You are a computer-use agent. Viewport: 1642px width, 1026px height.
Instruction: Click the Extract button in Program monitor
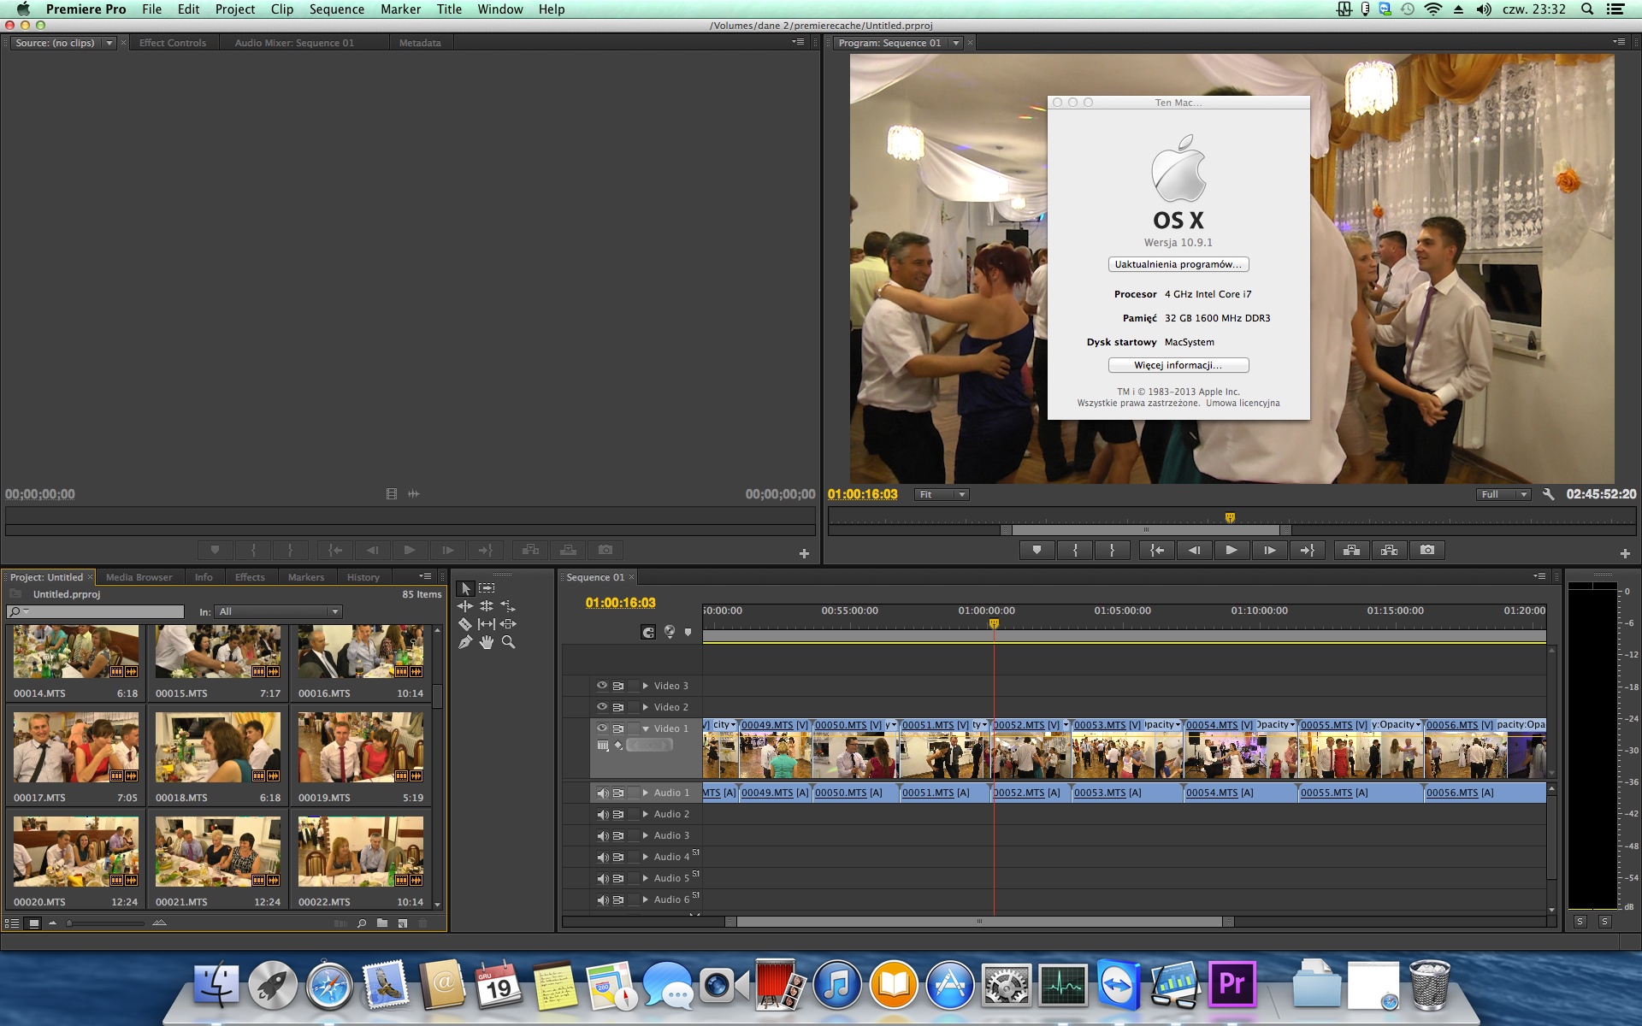pyautogui.click(x=1389, y=551)
